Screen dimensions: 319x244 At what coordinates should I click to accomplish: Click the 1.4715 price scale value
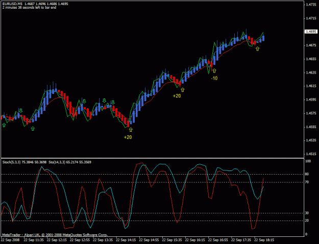tap(311, 18)
